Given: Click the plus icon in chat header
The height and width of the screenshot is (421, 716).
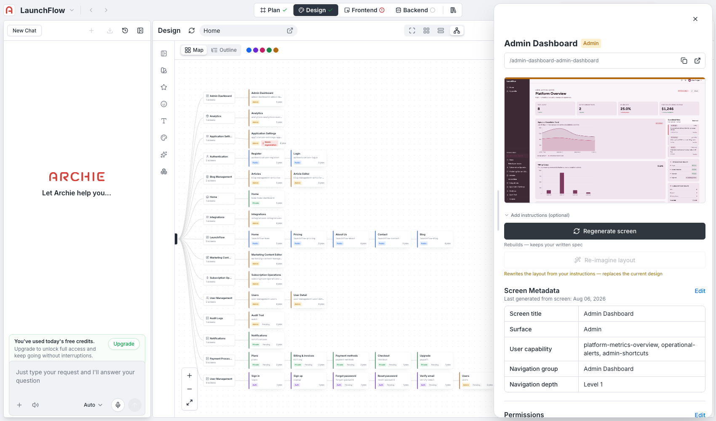Looking at the screenshot, I should point(91,31).
